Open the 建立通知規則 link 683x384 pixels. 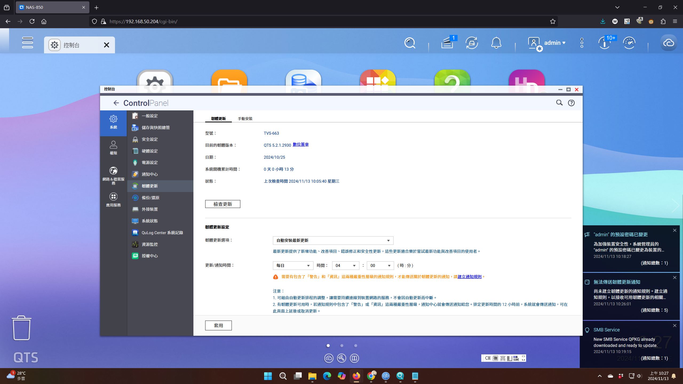tap(470, 277)
